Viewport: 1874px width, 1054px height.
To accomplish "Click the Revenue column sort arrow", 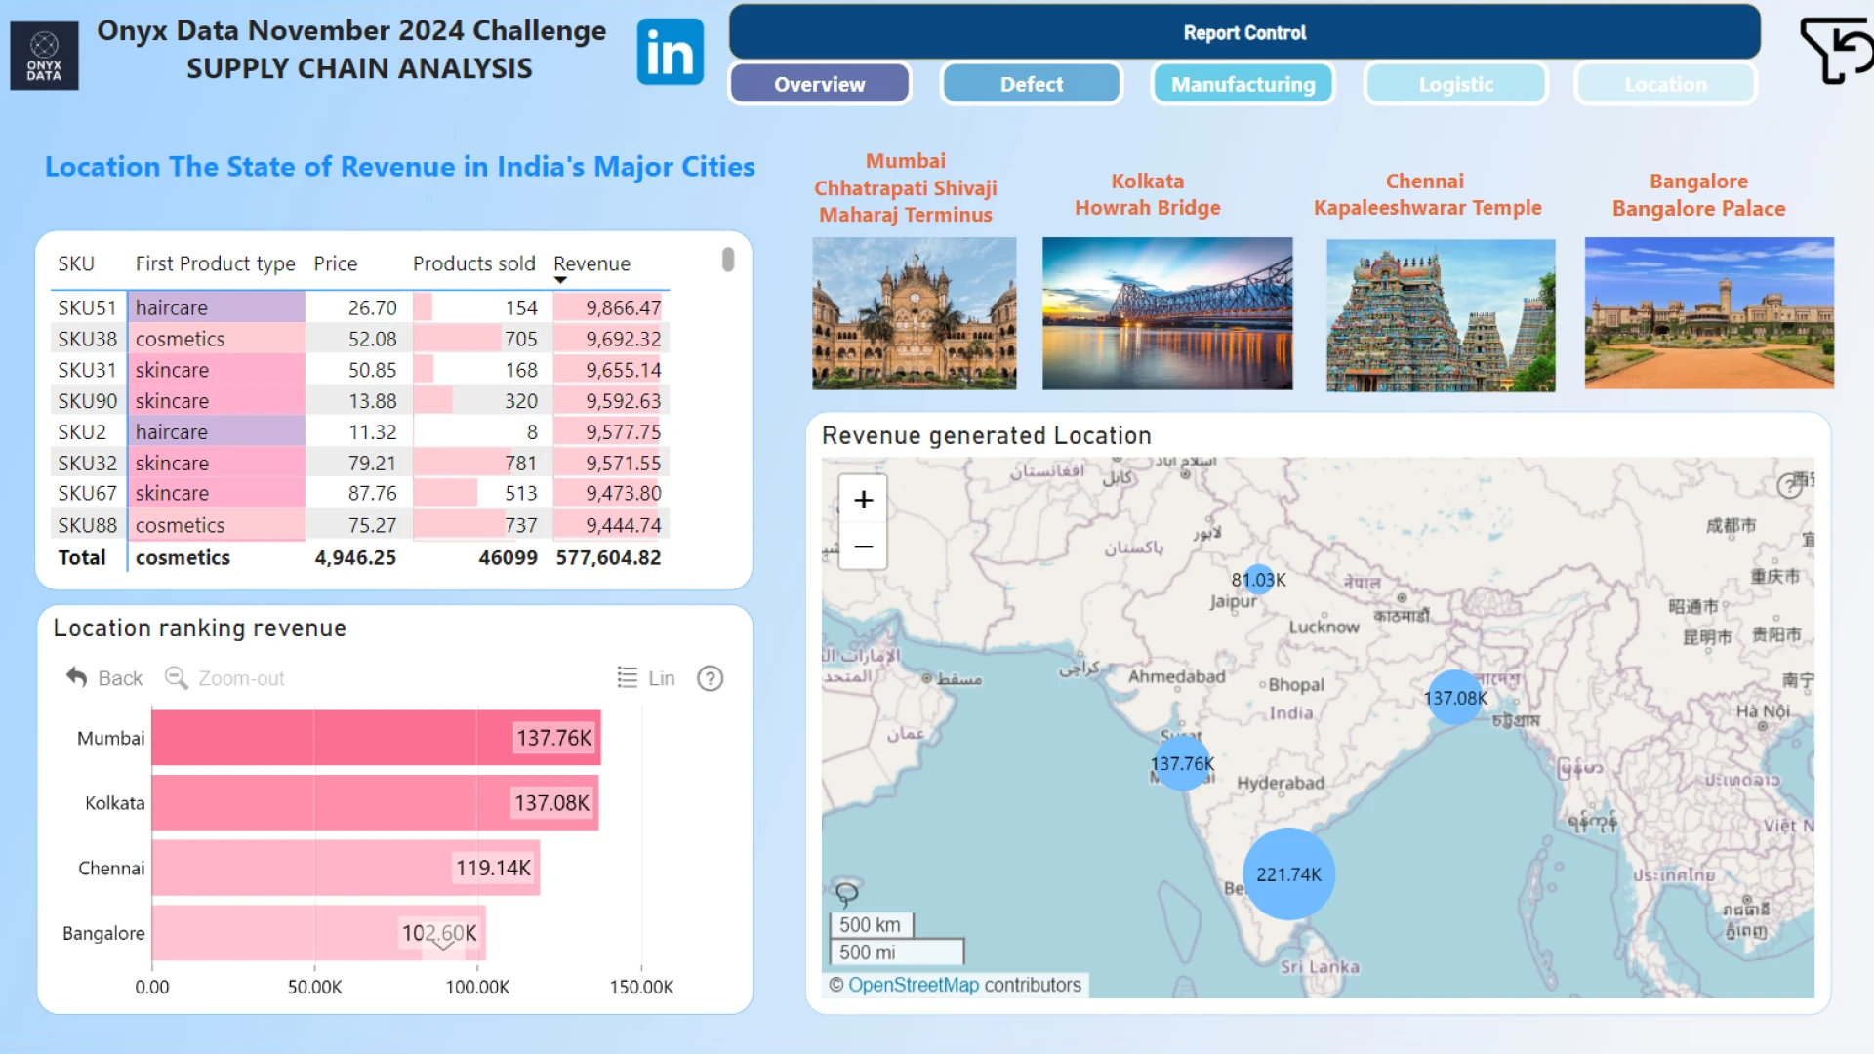I will [560, 280].
